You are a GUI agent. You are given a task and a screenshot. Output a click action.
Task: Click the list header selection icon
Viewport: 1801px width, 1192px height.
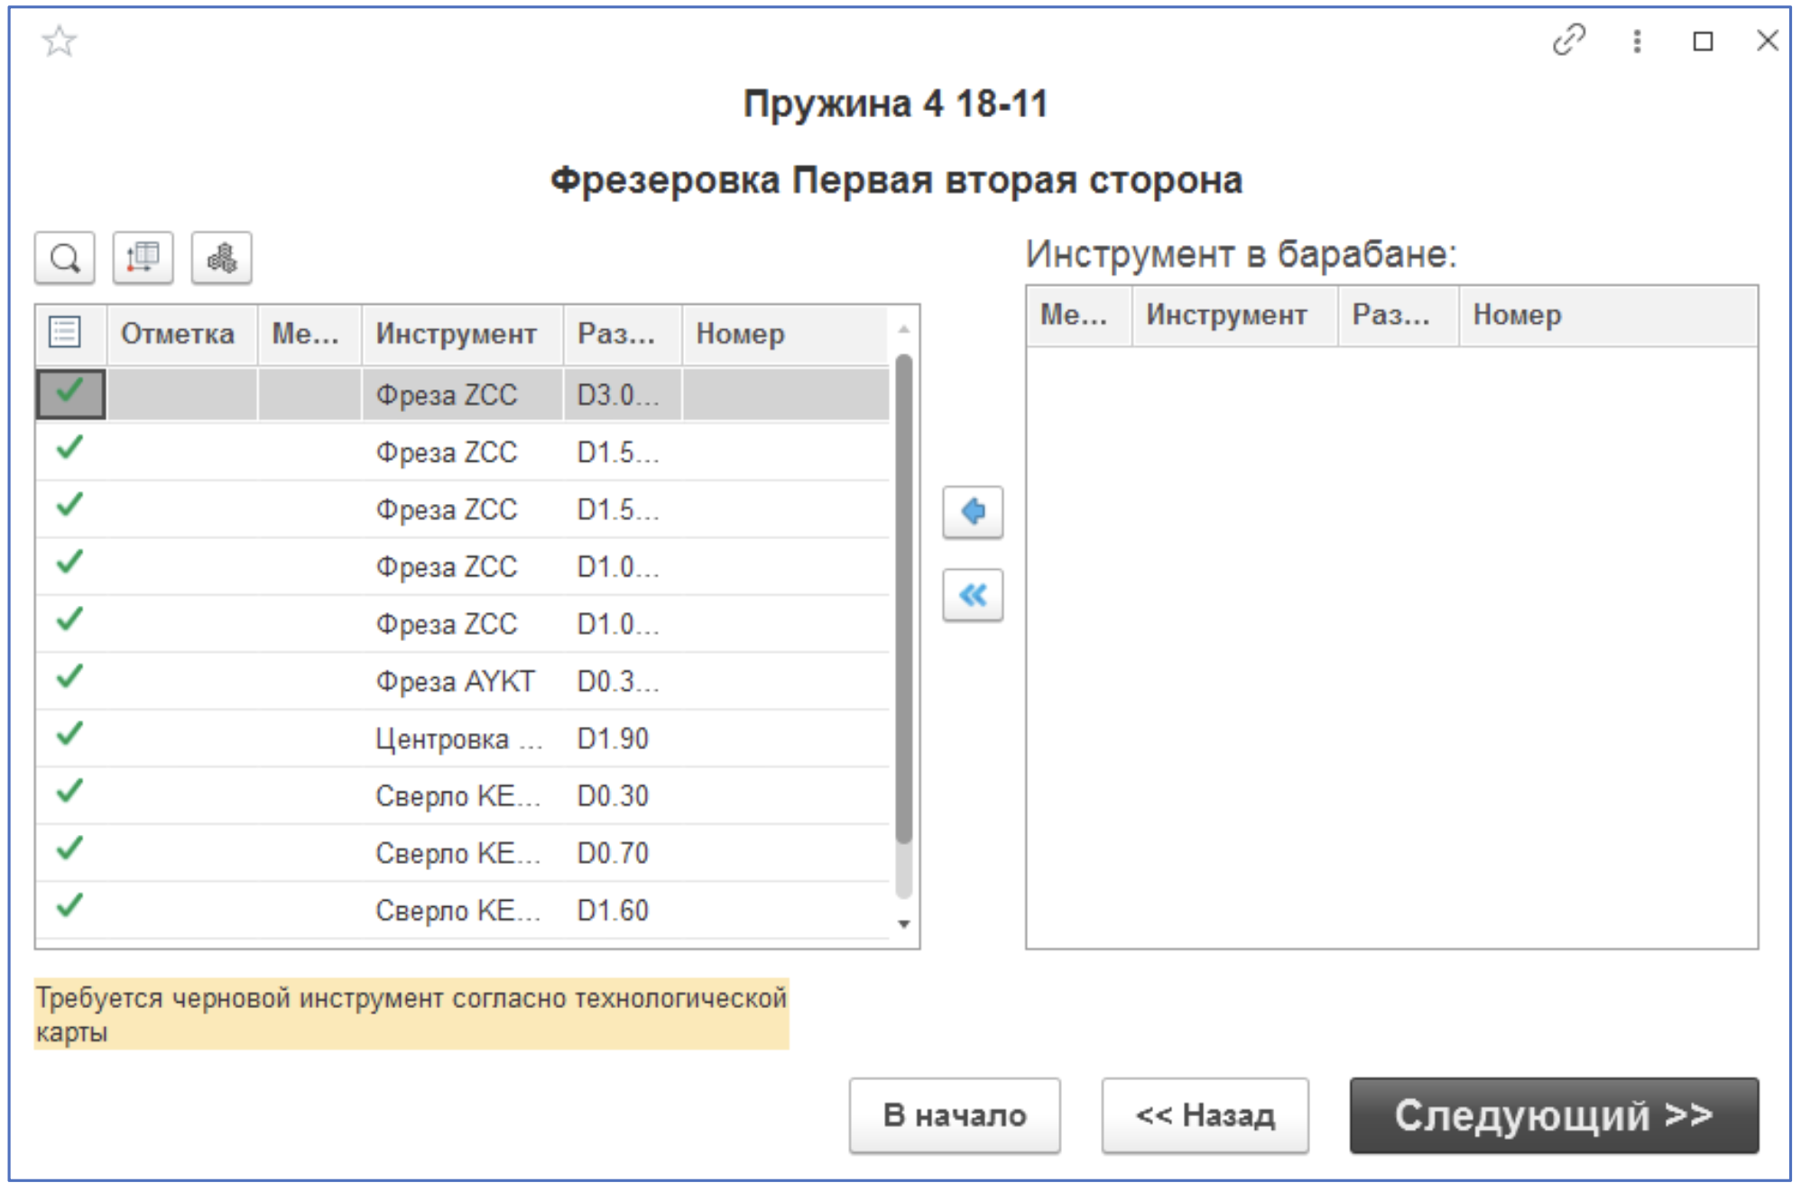click(x=65, y=333)
